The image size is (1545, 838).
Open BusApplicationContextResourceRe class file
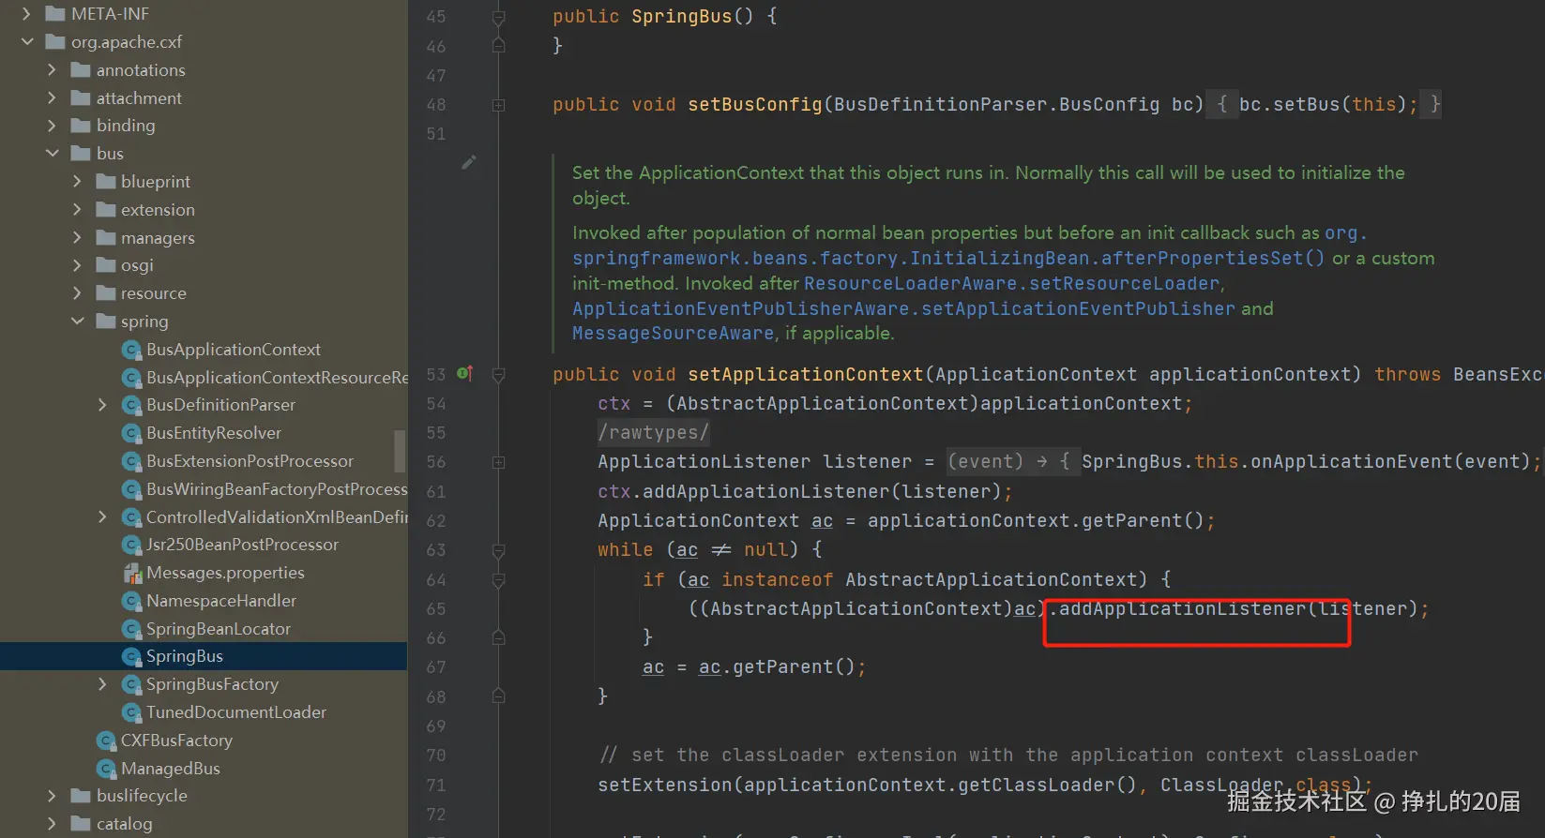tap(277, 378)
